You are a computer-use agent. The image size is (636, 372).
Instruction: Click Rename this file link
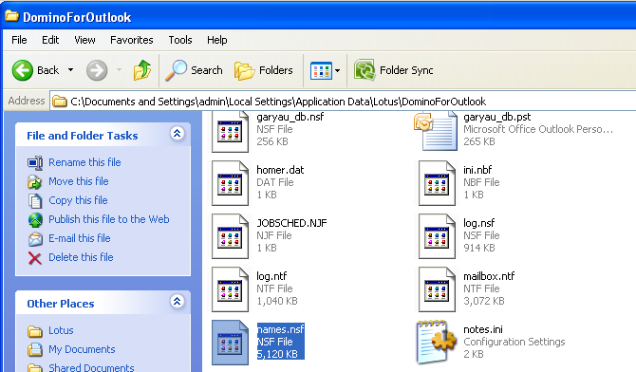[84, 162]
